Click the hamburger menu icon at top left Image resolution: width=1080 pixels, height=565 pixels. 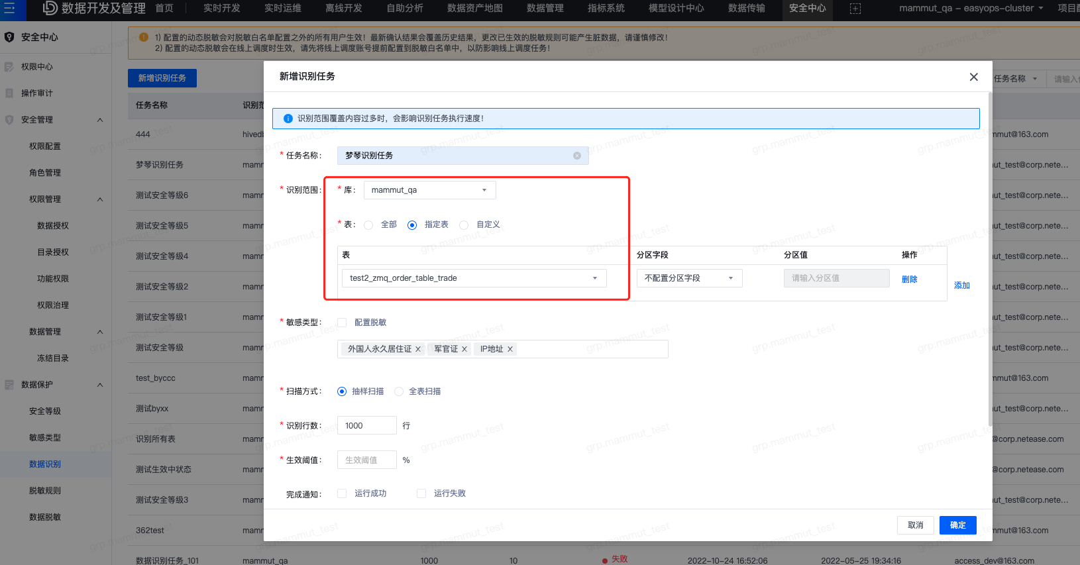click(9, 8)
